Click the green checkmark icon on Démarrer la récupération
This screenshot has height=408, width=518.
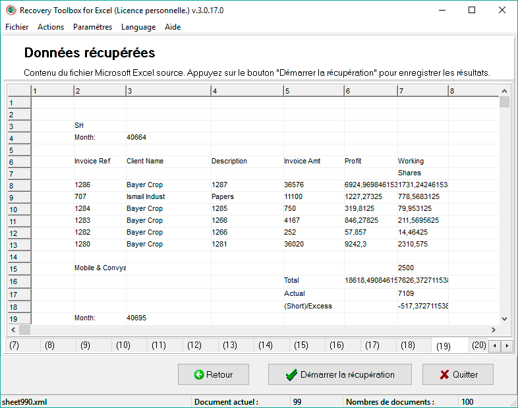click(x=291, y=374)
